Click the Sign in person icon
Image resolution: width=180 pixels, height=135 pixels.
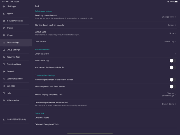(4, 13)
